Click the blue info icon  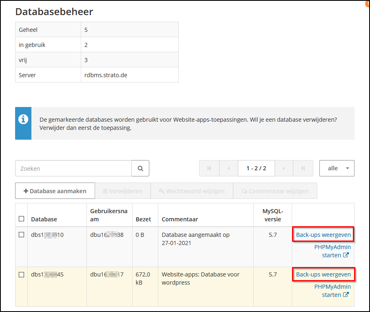click(x=23, y=119)
